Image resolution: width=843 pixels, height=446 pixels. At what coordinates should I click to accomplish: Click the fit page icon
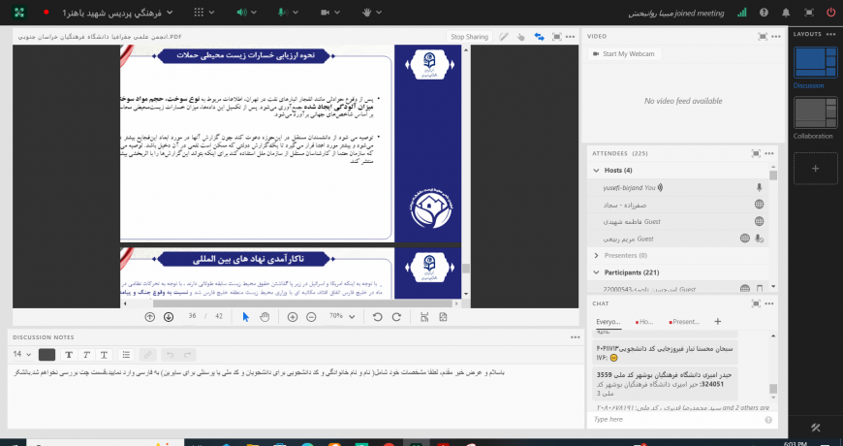443,317
